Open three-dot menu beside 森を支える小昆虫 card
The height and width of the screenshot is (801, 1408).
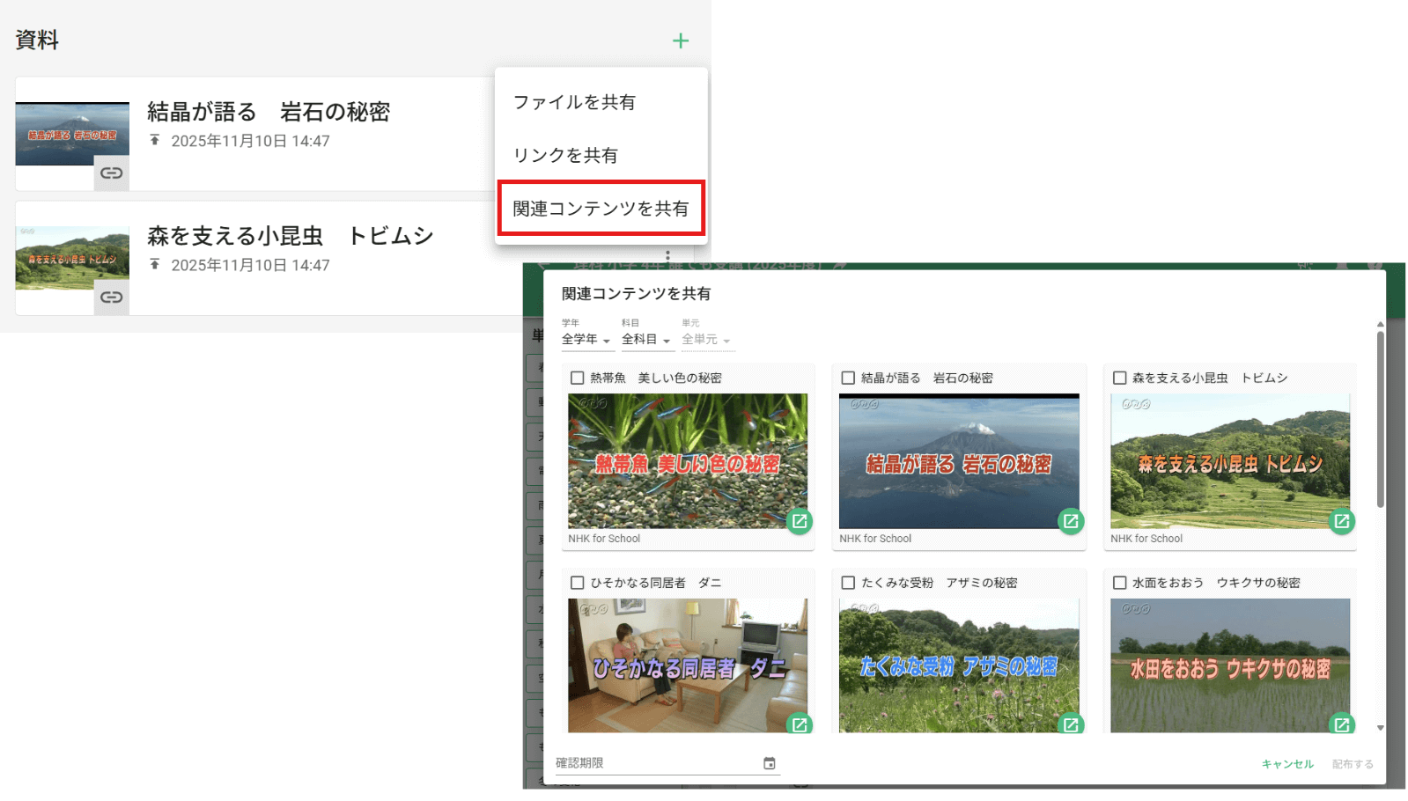[667, 255]
